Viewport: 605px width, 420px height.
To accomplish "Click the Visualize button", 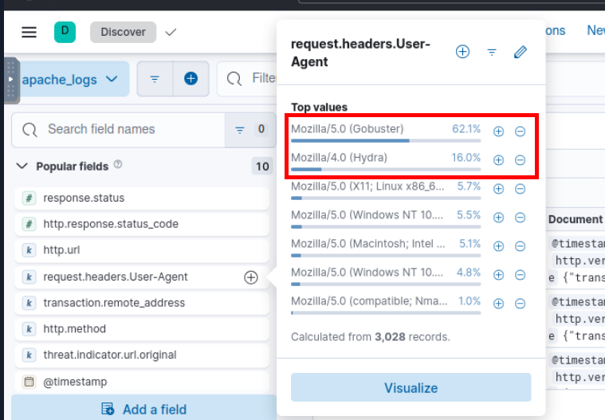I will coord(411,387).
